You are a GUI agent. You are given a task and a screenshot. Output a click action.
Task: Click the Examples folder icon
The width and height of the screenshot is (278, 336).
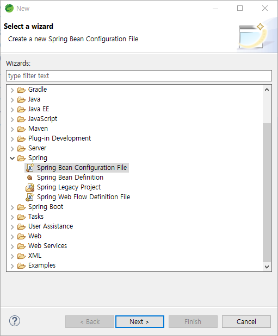coord(21,266)
